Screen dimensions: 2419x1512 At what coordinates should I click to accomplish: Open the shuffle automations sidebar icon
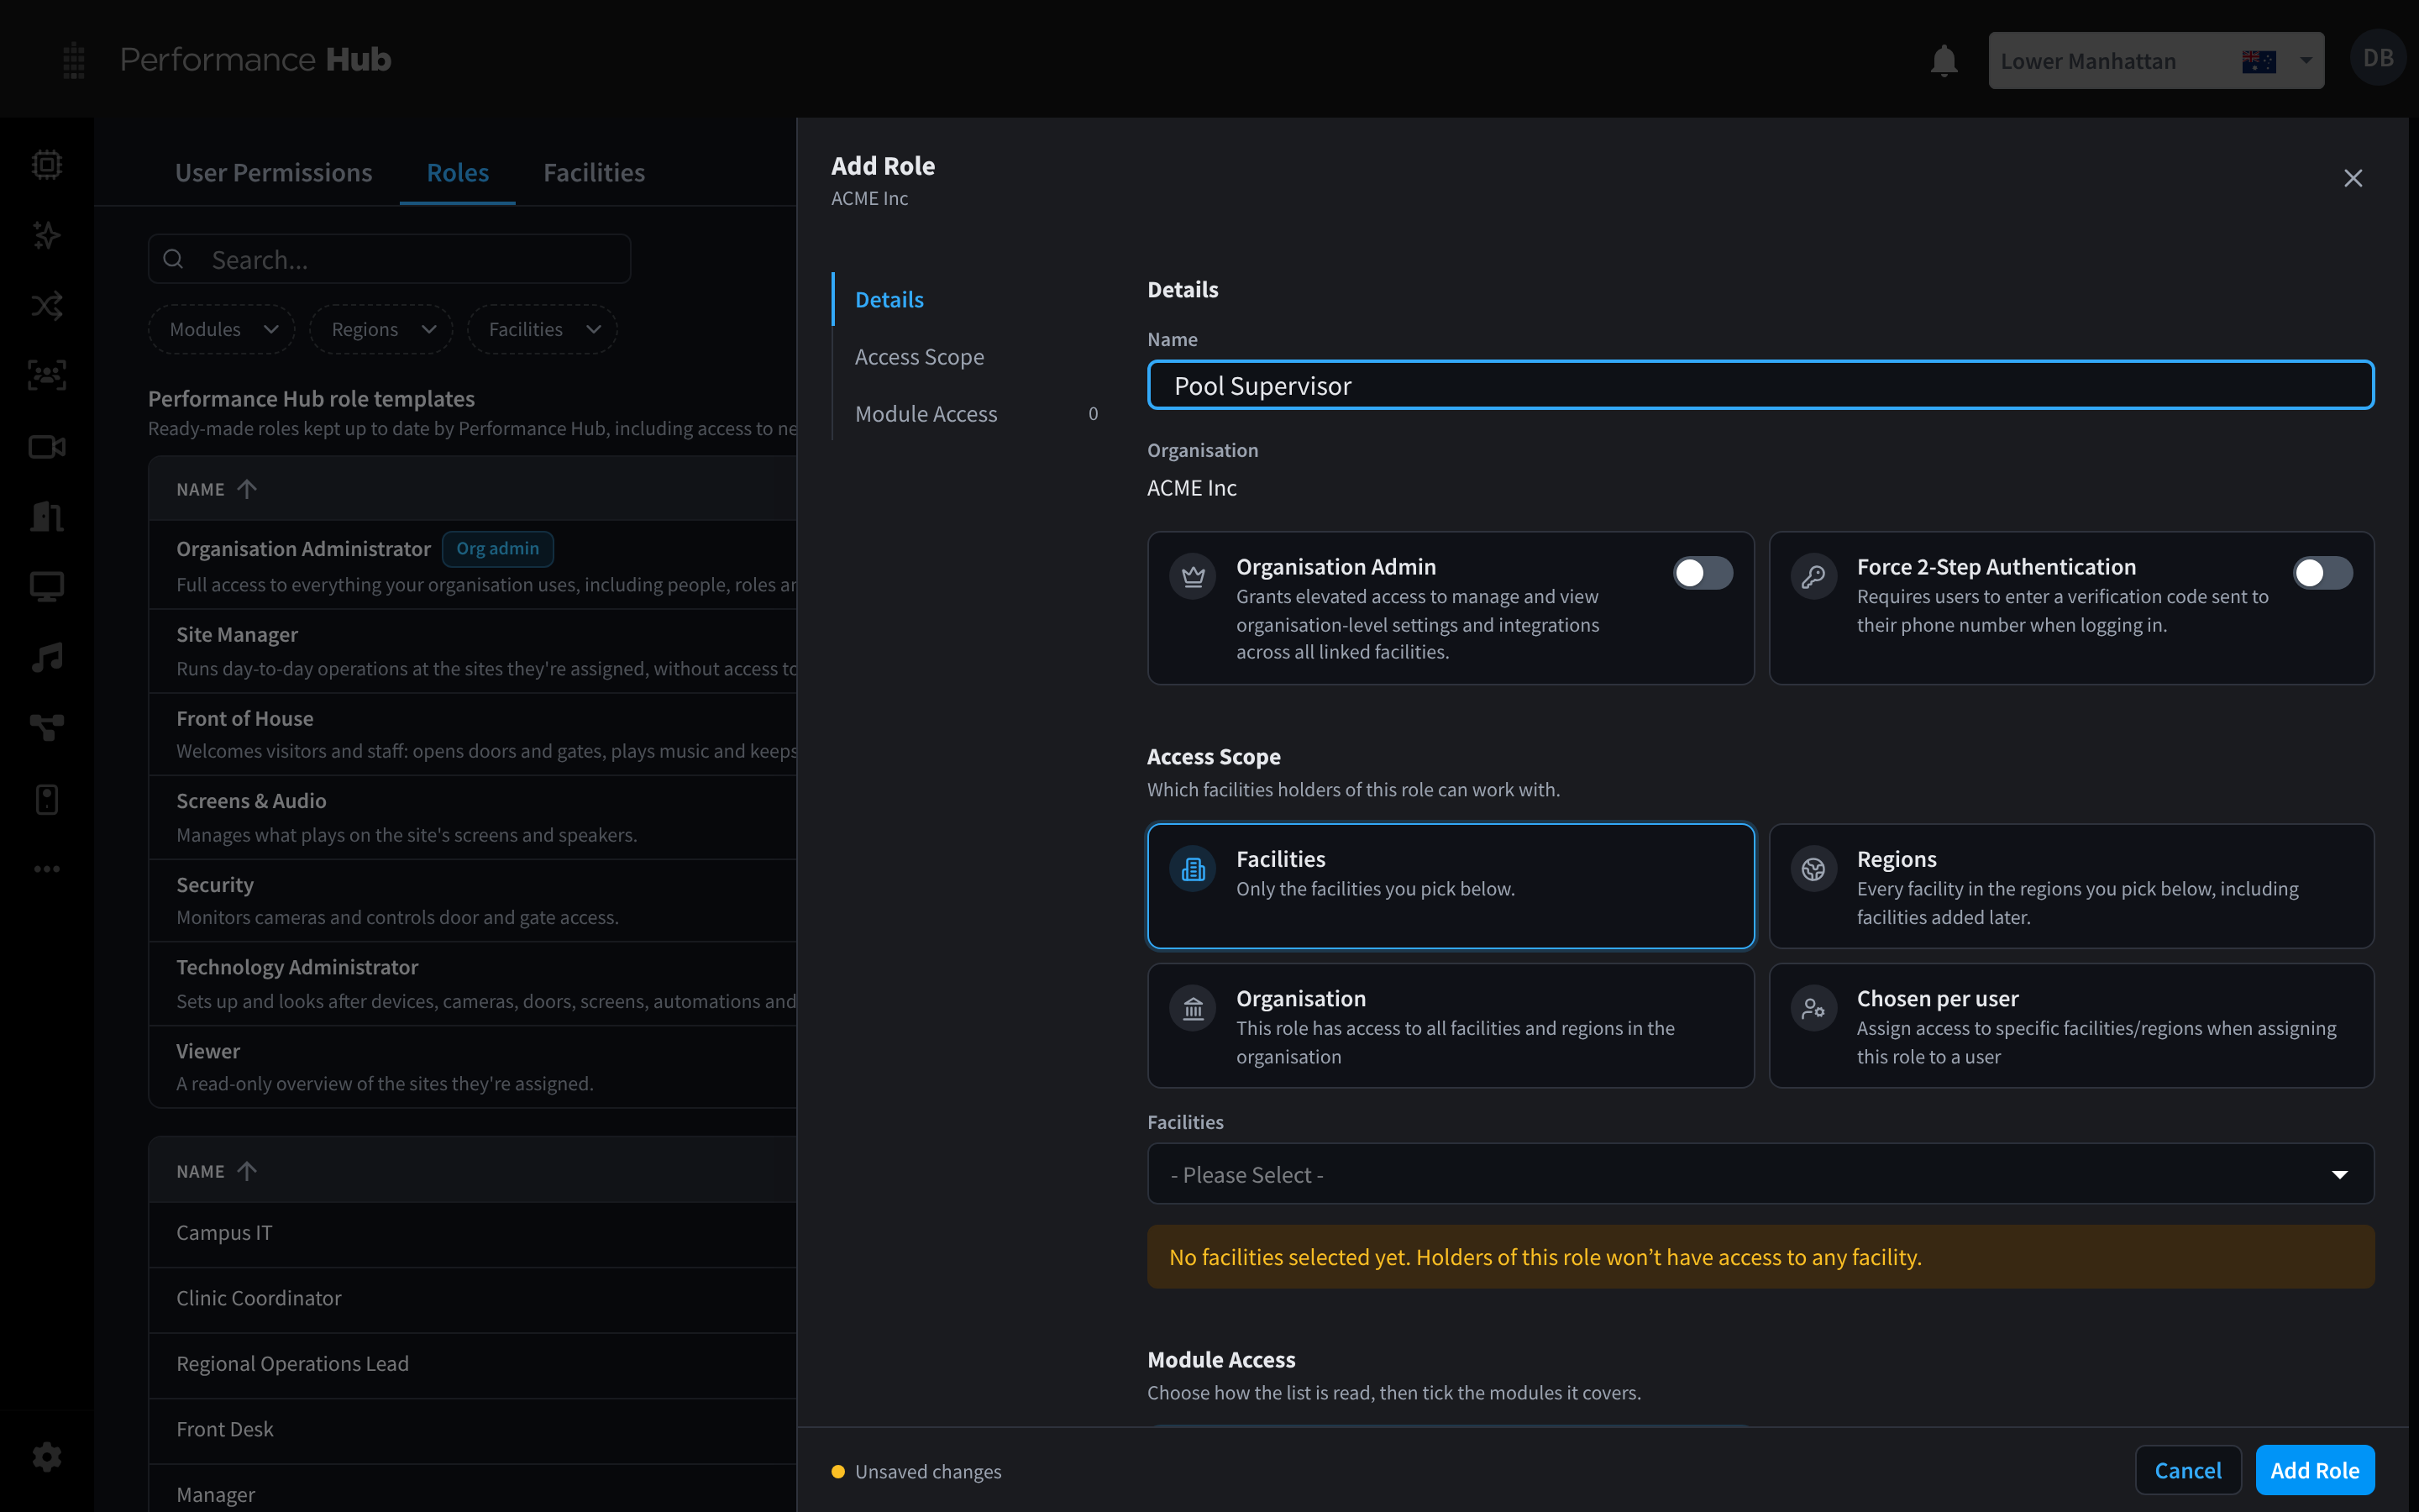coord(47,305)
